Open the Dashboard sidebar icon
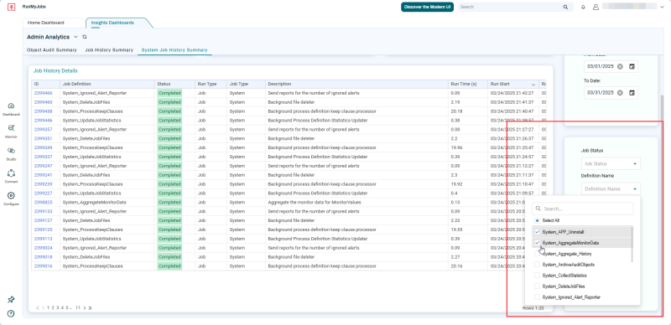 point(11,106)
